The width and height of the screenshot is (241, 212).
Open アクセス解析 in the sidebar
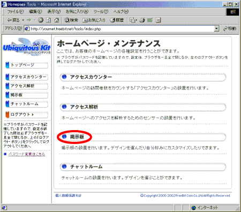[27, 86]
